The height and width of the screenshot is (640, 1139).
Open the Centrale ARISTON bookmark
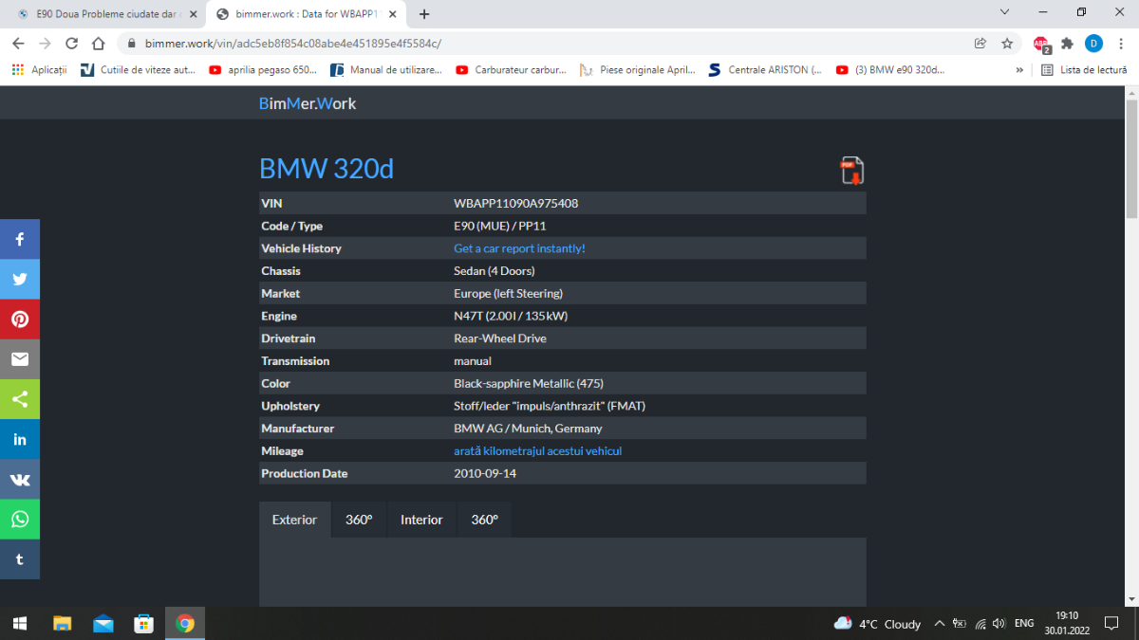(x=765, y=69)
